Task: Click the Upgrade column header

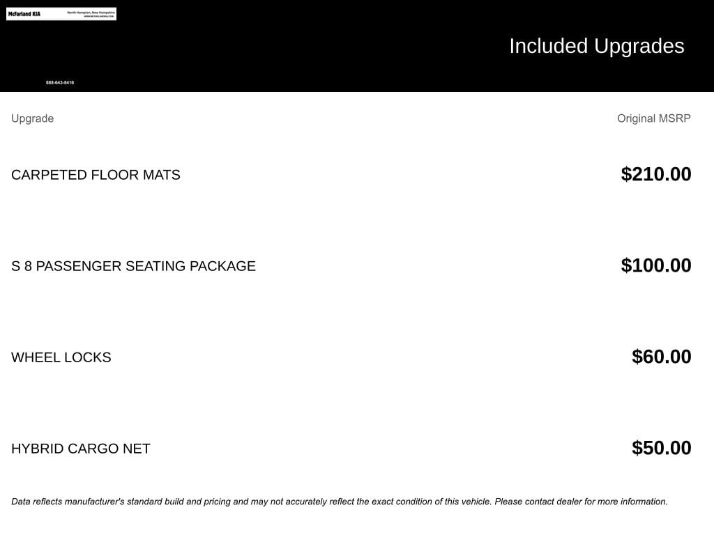Action: pyautogui.click(x=32, y=118)
